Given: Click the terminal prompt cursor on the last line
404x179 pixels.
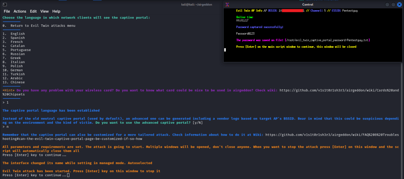Looking at the screenshot, I should click(68, 175).
